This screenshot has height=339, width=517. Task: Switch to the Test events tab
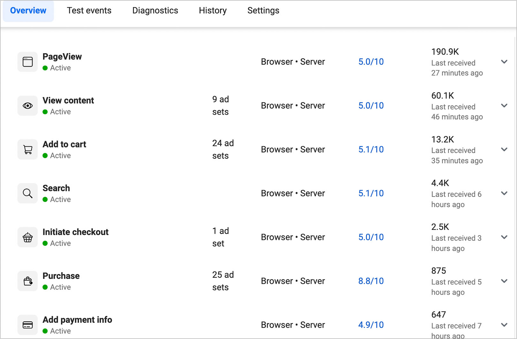(x=89, y=11)
